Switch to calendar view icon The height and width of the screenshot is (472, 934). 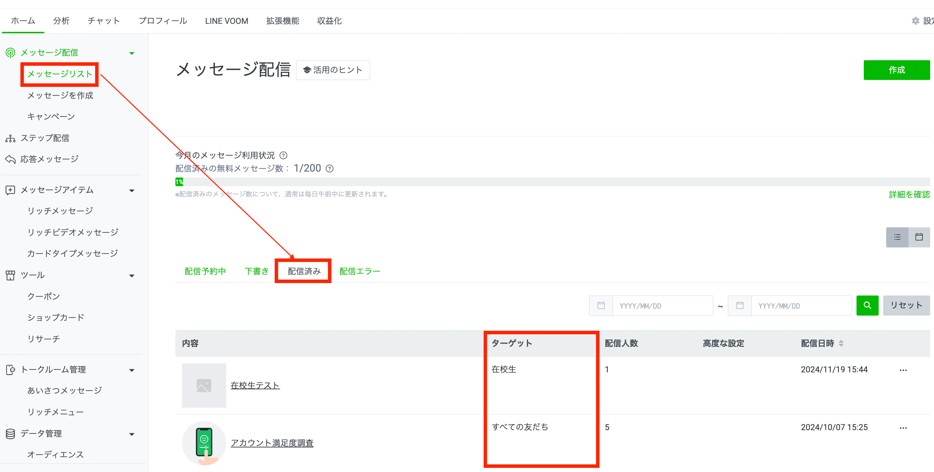coord(919,237)
